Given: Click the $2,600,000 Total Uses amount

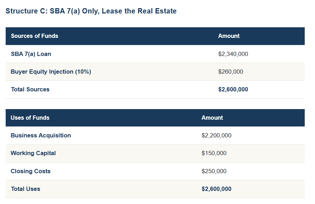Looking at the screenshot, I should [x=216, y=189].
